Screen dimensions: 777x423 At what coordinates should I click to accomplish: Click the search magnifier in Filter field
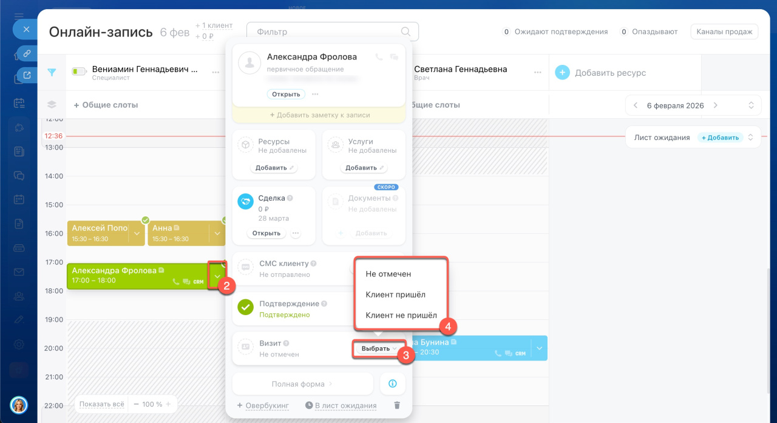click(405, 32)
